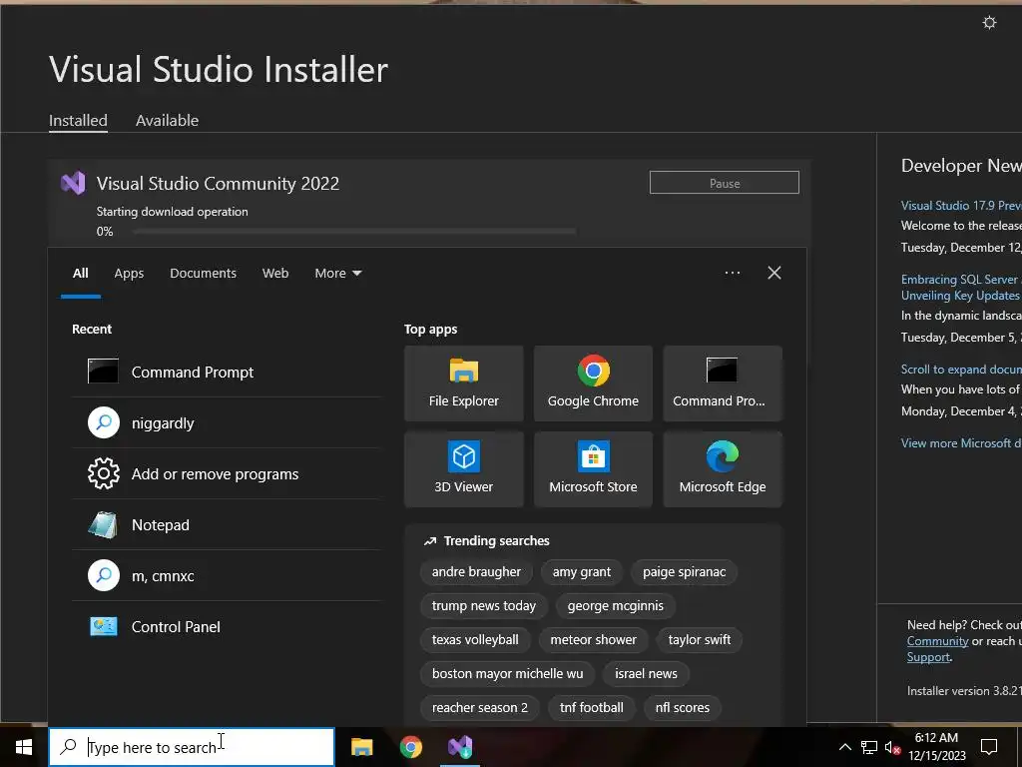
Task: Select the Documents search filter tab
Action: tap(203, 274)
